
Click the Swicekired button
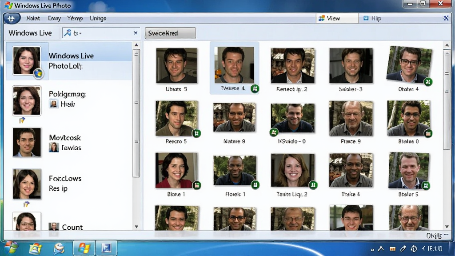(x=170, y=33)
